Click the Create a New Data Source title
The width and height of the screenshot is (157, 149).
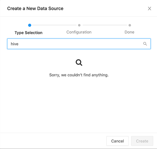(35, 9)
